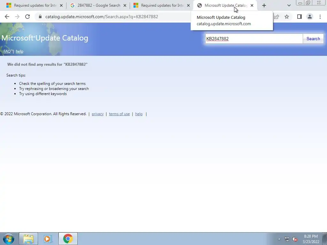Share this page using share icon
This screenshot has width=327, height=245.
(277, 17)
